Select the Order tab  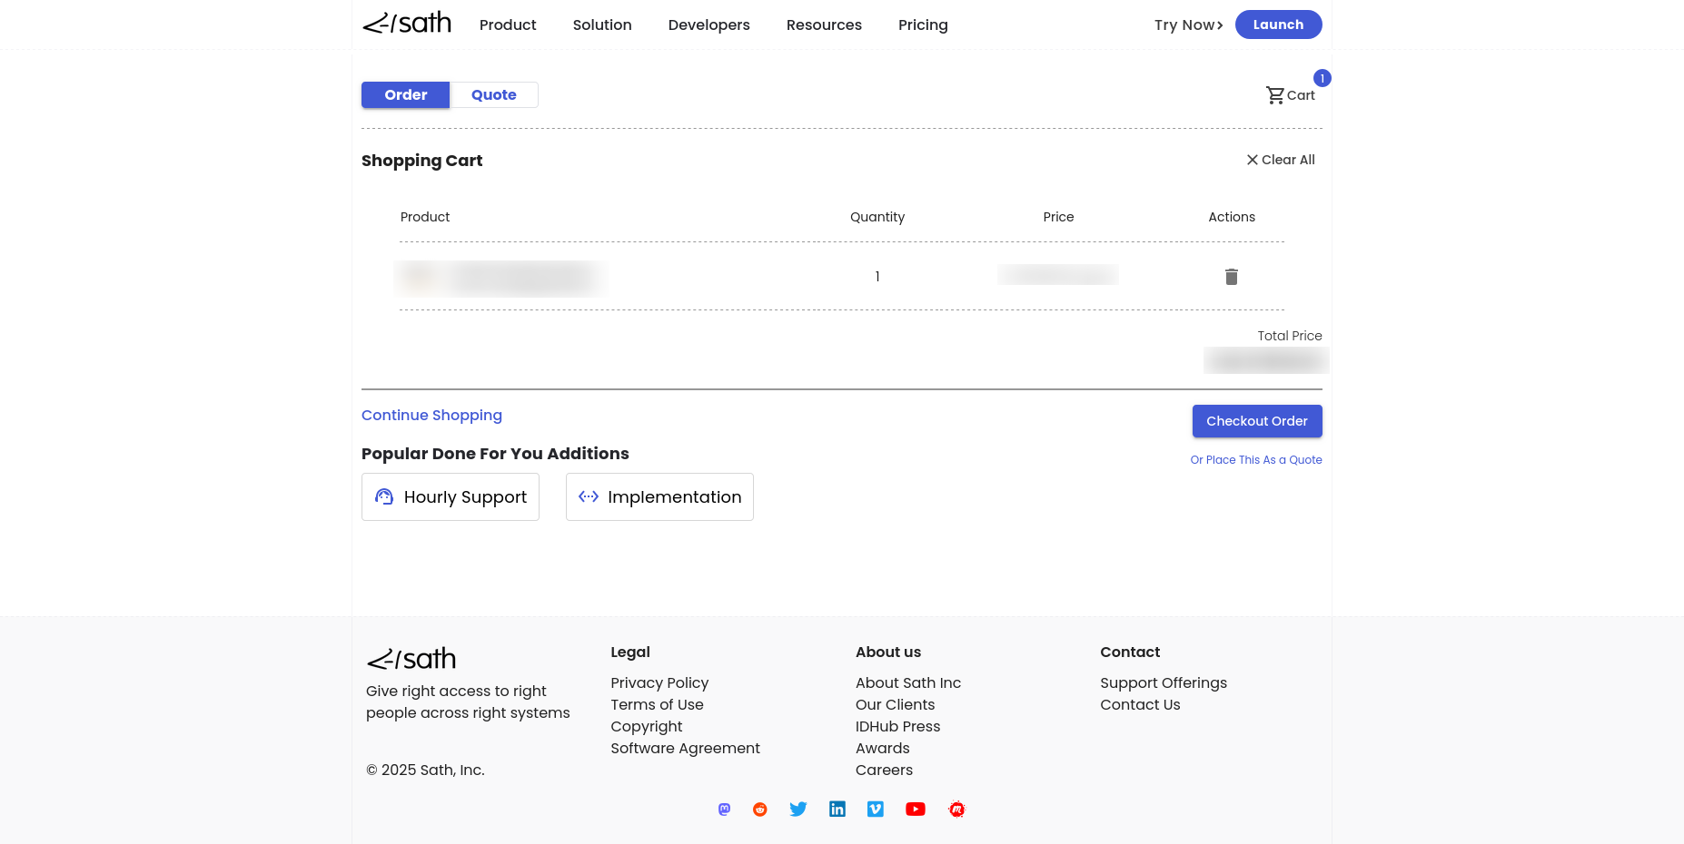(x=405, y=95)
